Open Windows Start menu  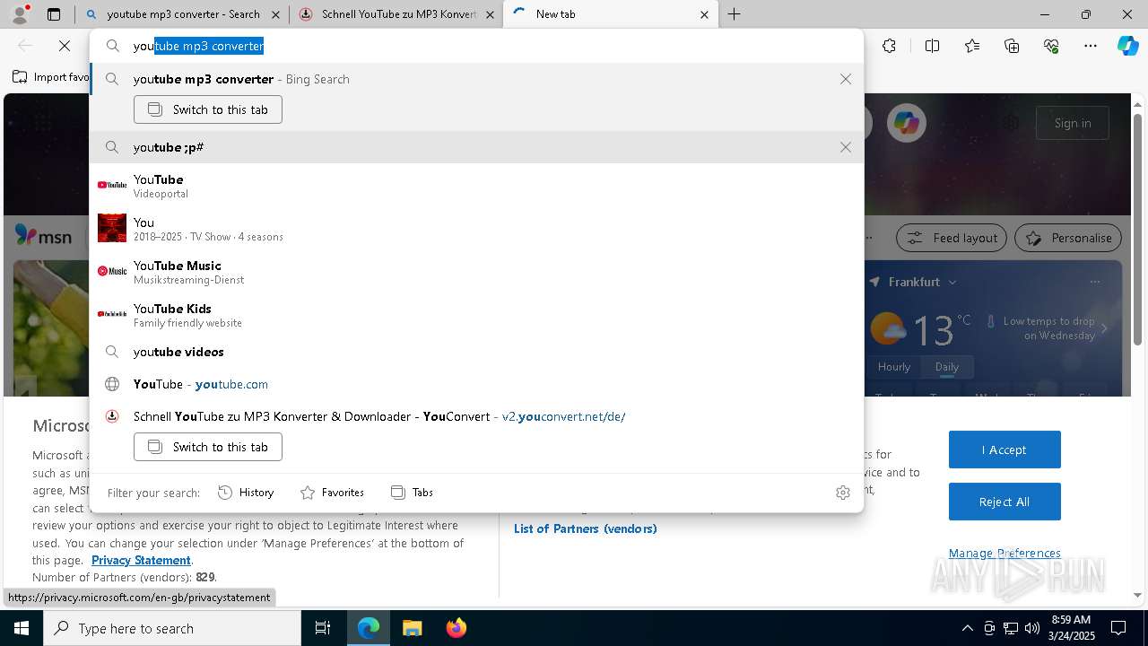21,628
